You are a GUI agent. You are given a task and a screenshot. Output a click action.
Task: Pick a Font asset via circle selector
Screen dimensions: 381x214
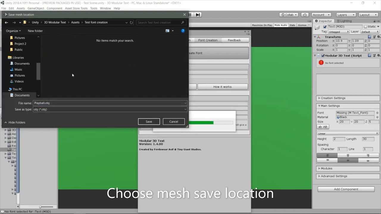[x=377, y=113]
